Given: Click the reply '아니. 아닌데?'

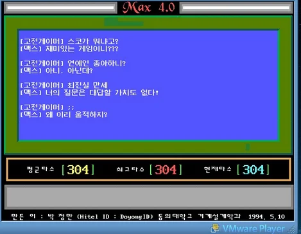Looking at the screenshot, I should point(69,71).
